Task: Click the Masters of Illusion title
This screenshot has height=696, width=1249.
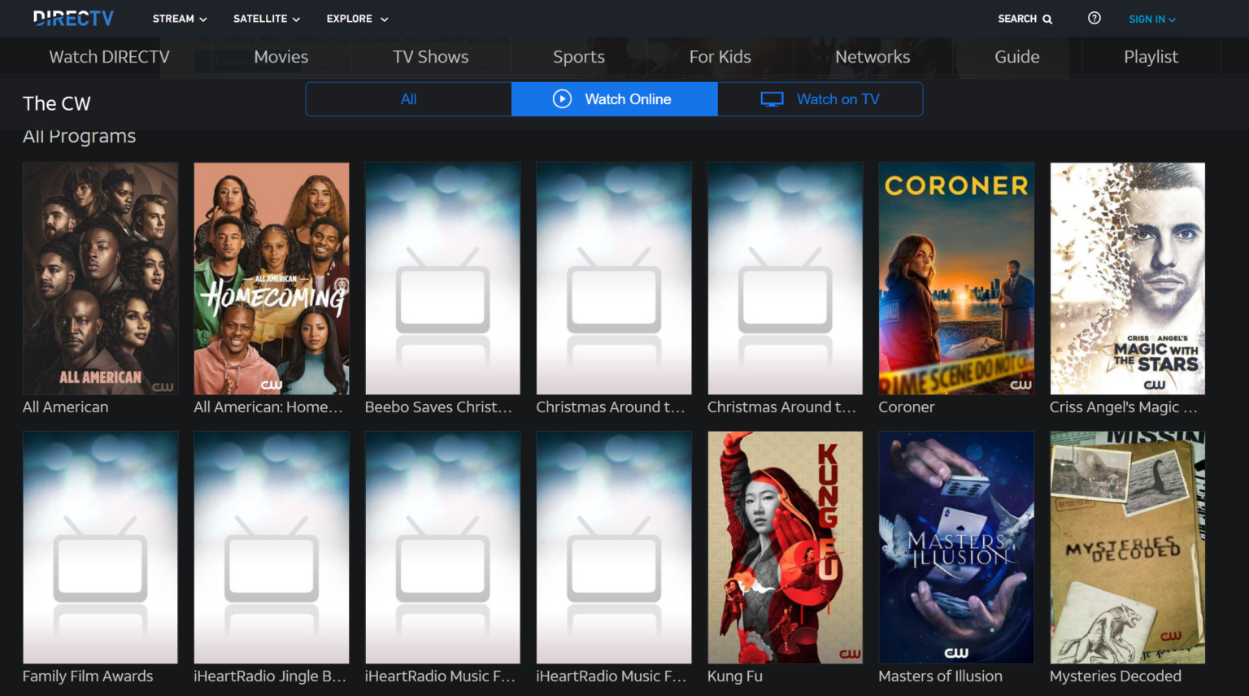Action: [x=940, y=676]
